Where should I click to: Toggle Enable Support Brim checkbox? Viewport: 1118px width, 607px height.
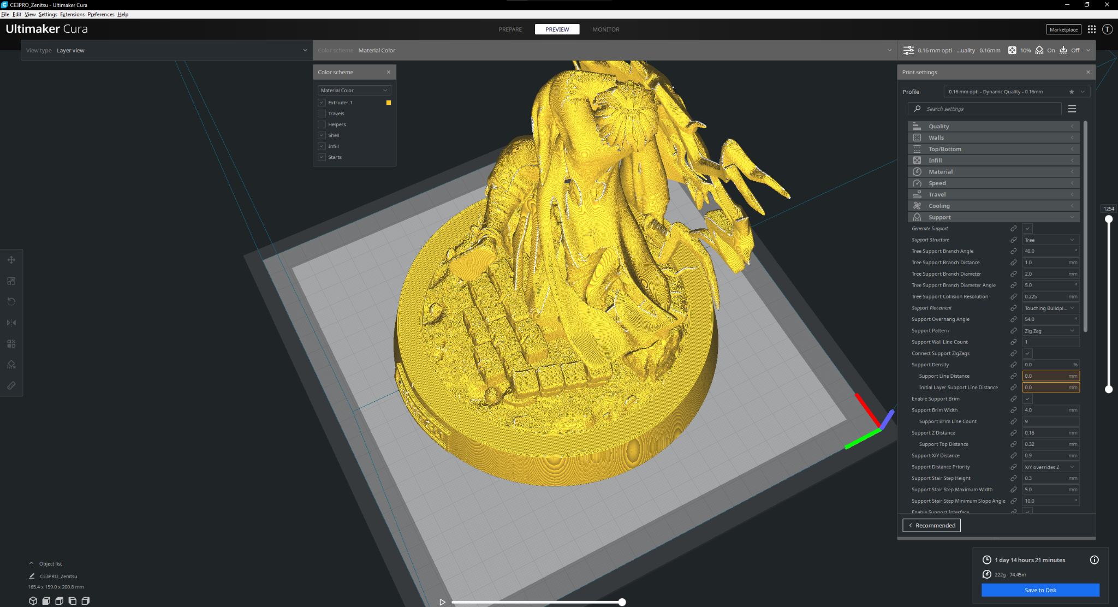pyautogui.click(x=1027, y=398)
